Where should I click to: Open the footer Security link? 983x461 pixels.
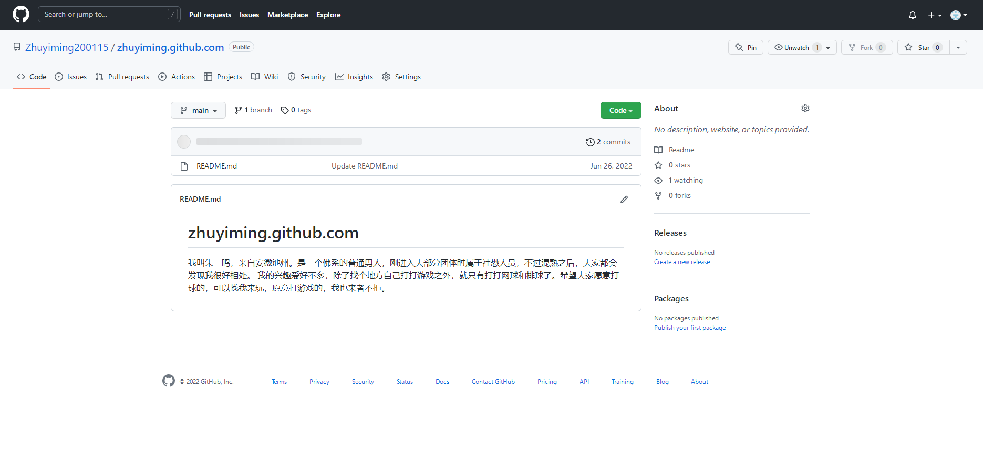pyautogui.click(x=363, y=382)
